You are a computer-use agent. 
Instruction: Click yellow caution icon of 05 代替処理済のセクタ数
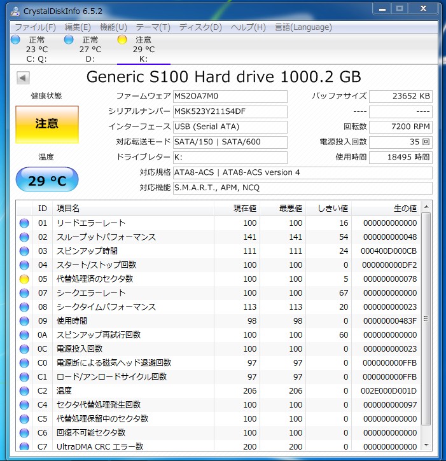(x=24, y=279)
